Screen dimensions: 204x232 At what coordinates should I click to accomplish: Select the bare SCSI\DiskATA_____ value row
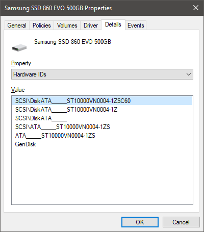pyautogui.click(x=102, y=118)
